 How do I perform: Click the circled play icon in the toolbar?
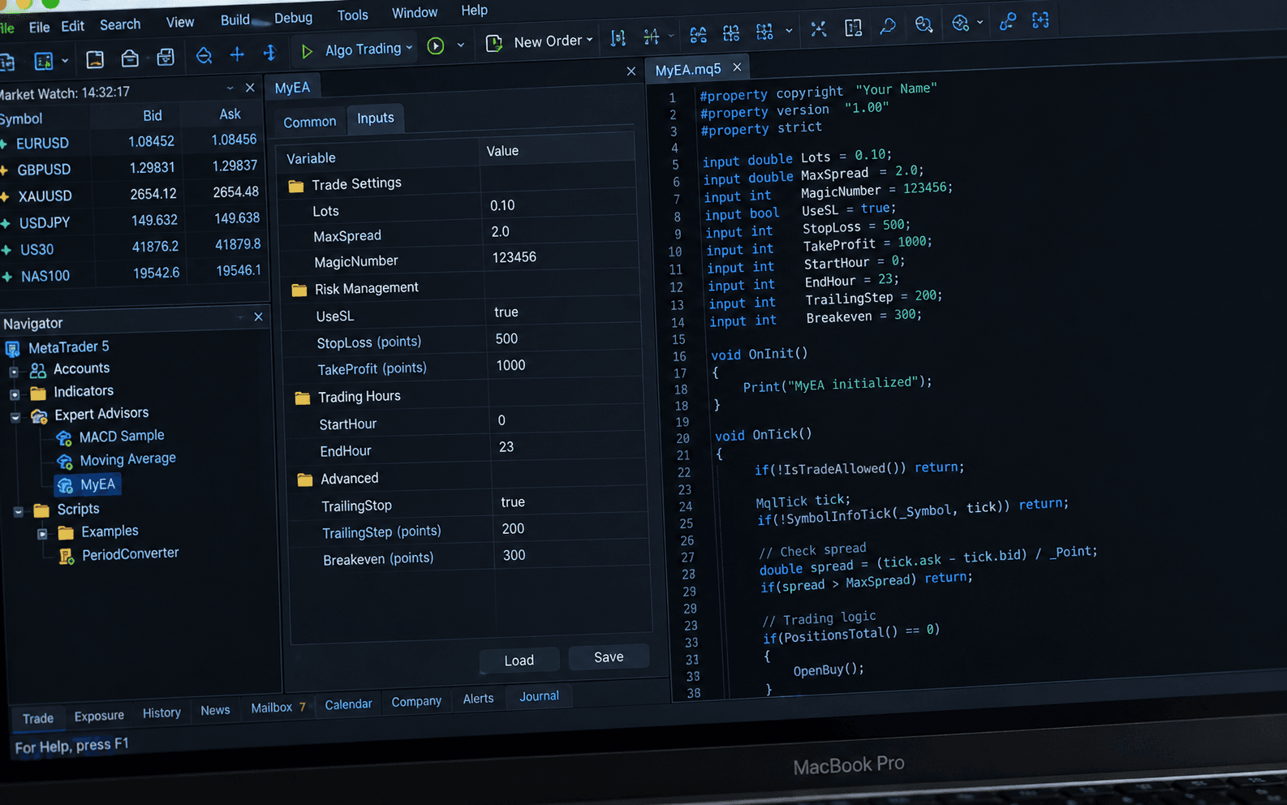pyautogui.click(x=436, y=46)
